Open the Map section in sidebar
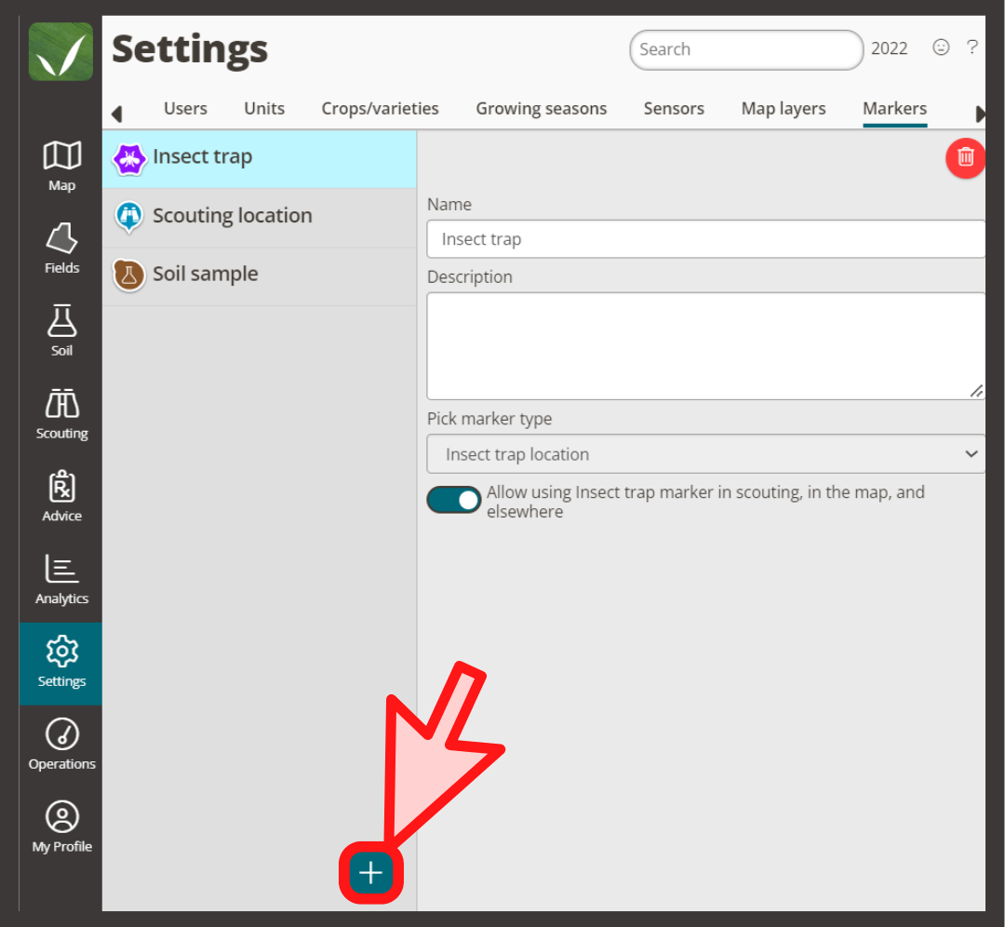The width and height of the screenshot is (1005, 927). (61, 166)
